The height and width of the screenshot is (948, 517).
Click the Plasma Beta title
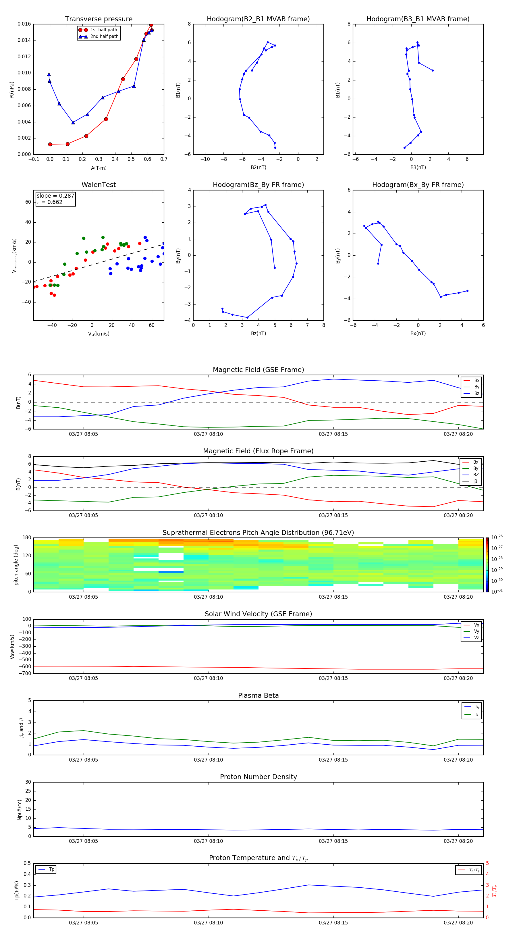point(258,696)
